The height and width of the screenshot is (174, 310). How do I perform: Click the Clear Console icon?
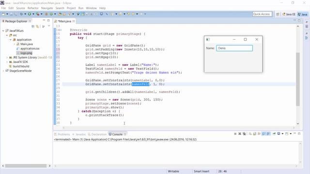click(250, 134)
